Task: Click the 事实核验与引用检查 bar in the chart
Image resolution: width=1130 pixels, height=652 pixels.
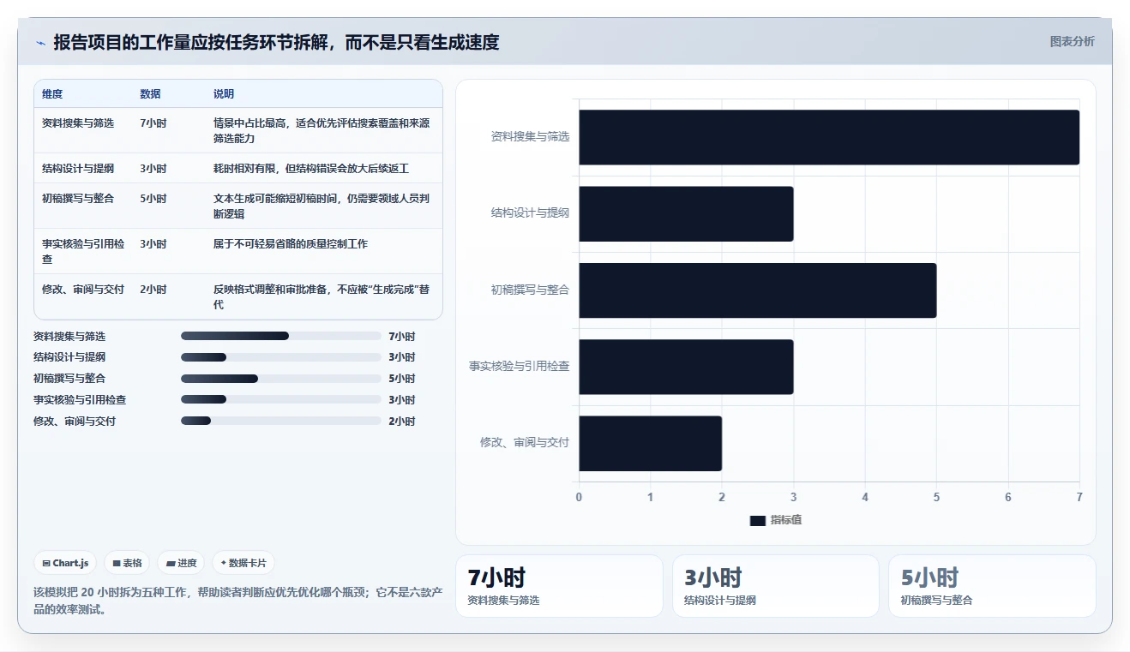Action: (686, 367)
